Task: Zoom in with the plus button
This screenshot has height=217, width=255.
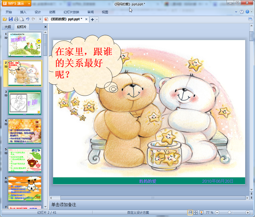Action: [248, 212]
